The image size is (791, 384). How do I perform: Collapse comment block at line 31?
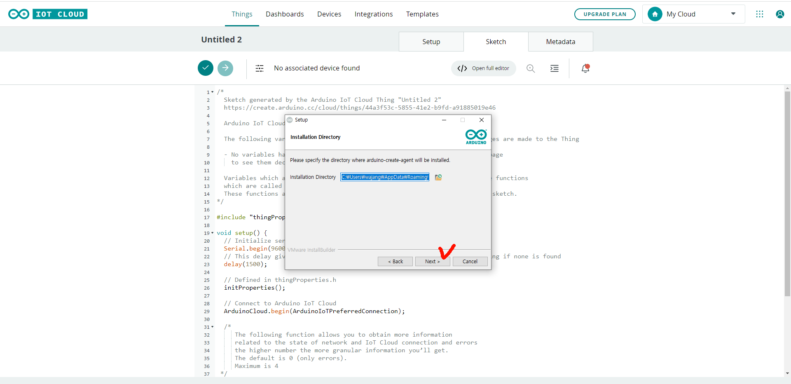point(213,327)
